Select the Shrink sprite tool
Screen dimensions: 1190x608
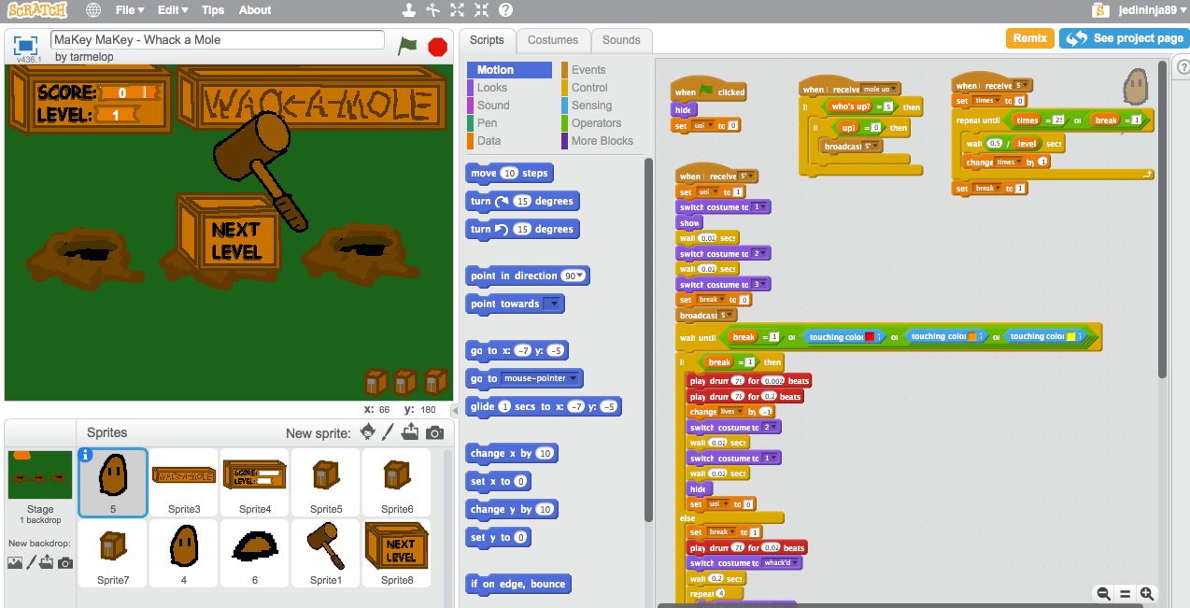[481, 10]
